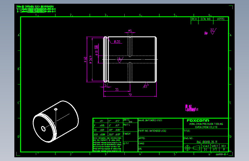Viewport: 249px width, 161px height.
Task: Select the FINISH cell
Action: point(130,136)
